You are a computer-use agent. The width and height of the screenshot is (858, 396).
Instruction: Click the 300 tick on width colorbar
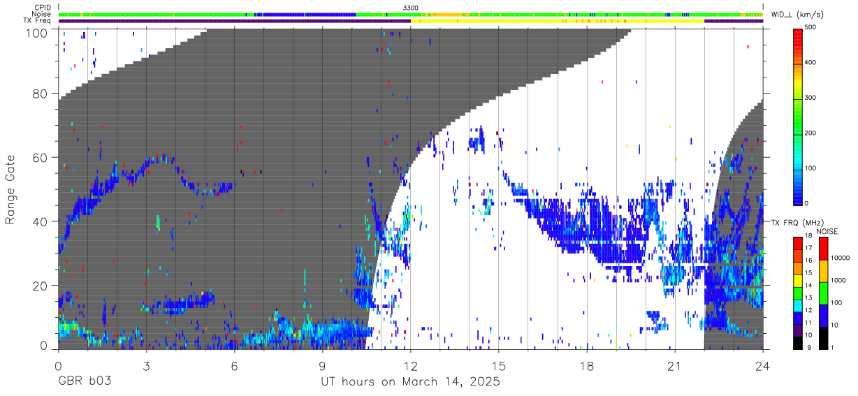click(x=810, y=98)
